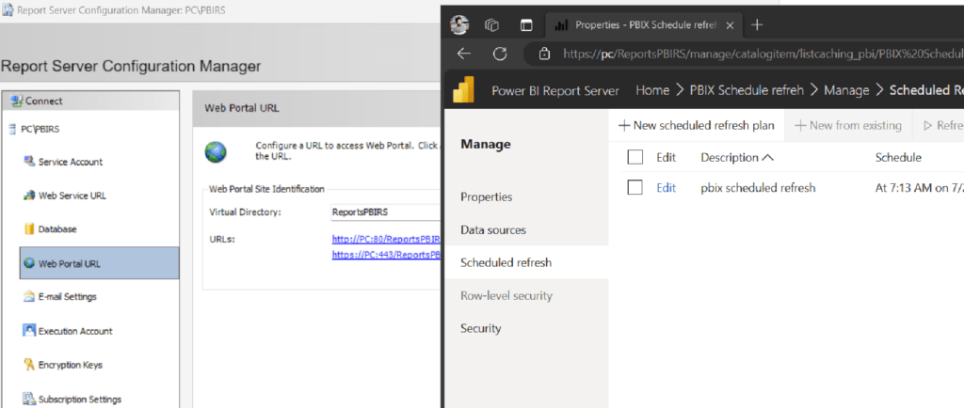Click New scheduled refresh plan
Viewport: 964px width, 408px height.
(697, 126)
